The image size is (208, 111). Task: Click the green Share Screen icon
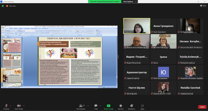[x=108, y=107]
